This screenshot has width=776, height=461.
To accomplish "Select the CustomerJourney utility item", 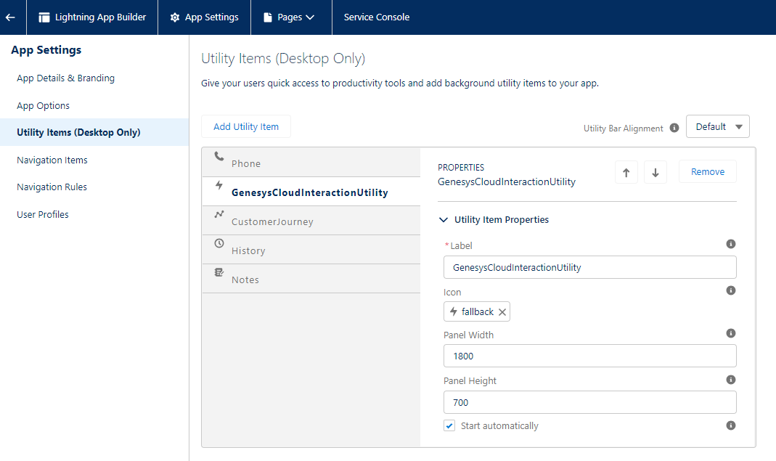I will click(272, 221).
